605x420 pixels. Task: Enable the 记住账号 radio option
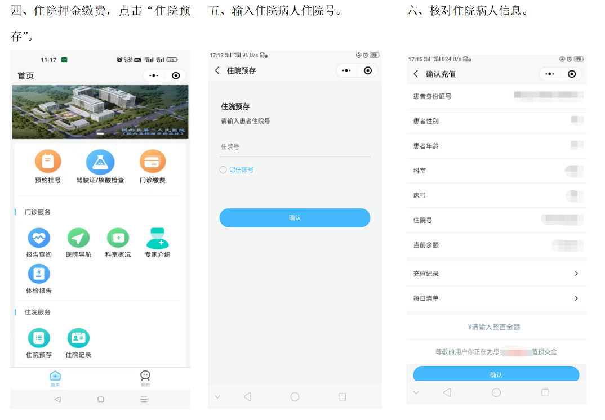pos(223,170)
